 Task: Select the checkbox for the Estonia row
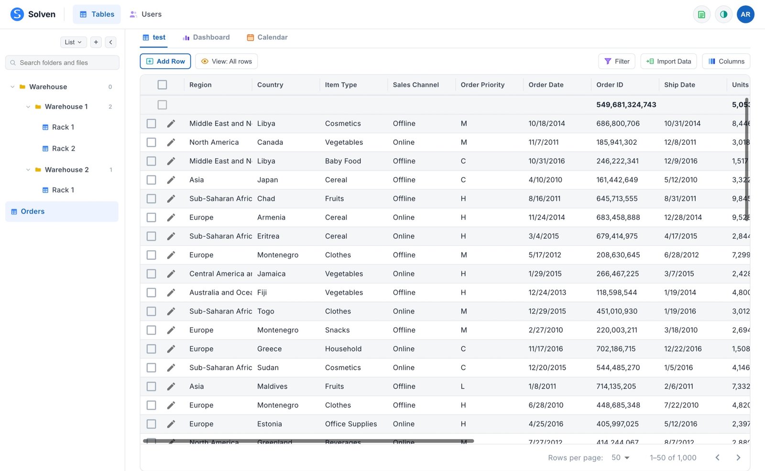click(x=151, y=424)
